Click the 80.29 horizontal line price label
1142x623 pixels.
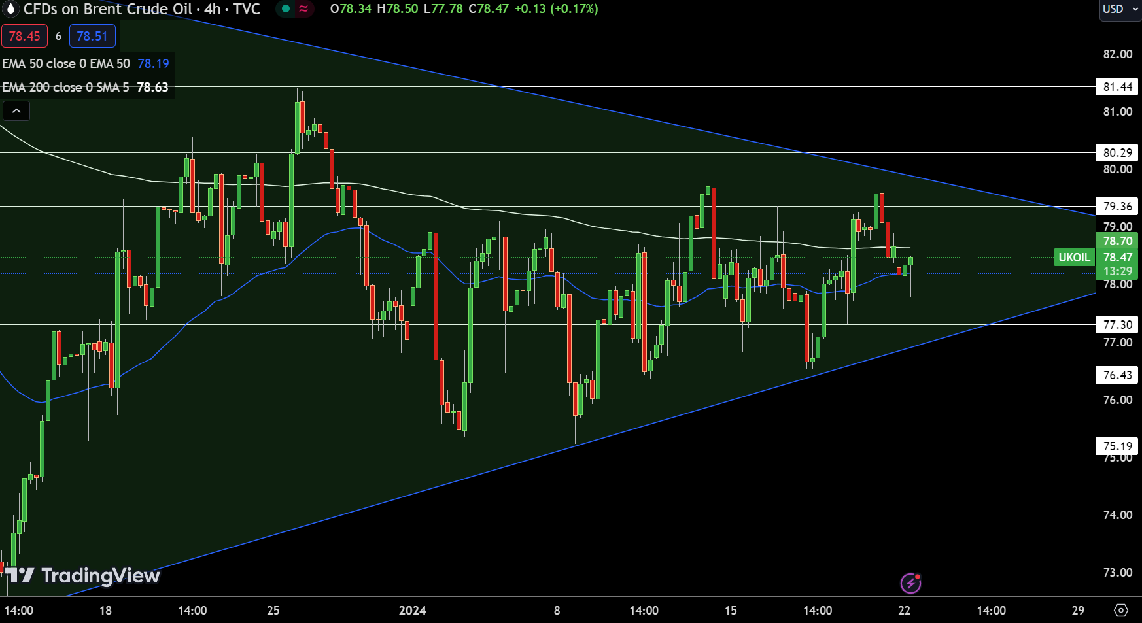pyautogui.click(x=1118, y=153)
